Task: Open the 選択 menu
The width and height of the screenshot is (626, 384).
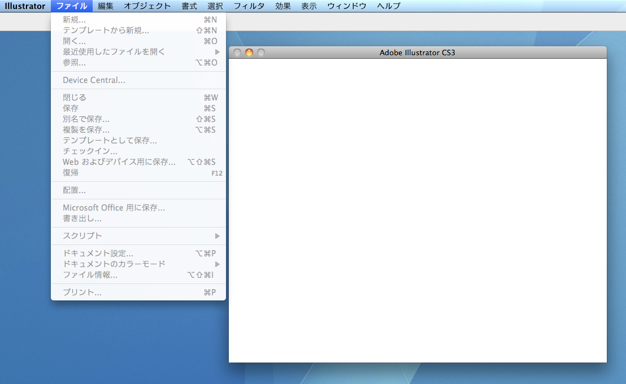Action: point(215,6)
